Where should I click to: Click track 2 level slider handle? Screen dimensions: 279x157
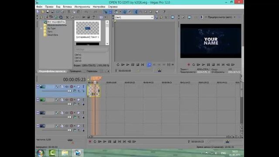tap(69, 104)
